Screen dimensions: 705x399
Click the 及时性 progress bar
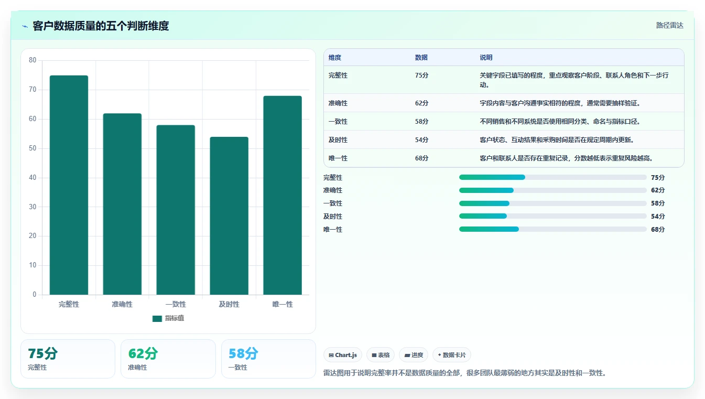click(553, 216)
